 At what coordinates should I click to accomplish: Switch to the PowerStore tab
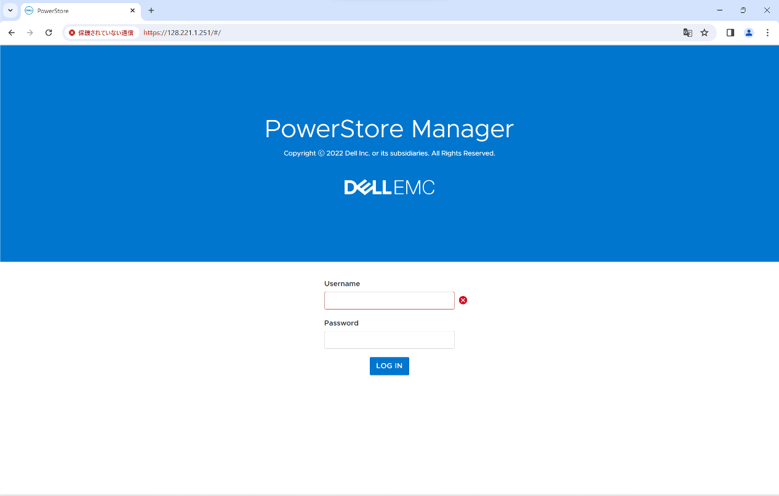[x=80, y=10]
